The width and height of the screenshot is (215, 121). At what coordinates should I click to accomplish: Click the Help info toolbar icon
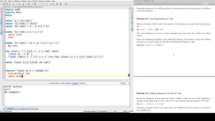pos(60,4)
